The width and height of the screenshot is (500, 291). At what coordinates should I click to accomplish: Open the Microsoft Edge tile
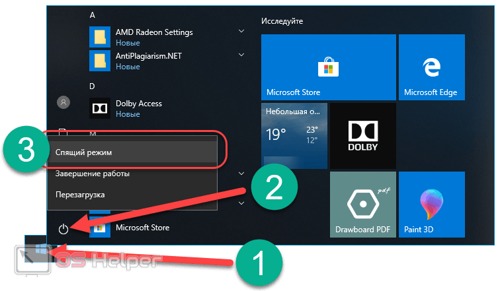pos(432,67)
